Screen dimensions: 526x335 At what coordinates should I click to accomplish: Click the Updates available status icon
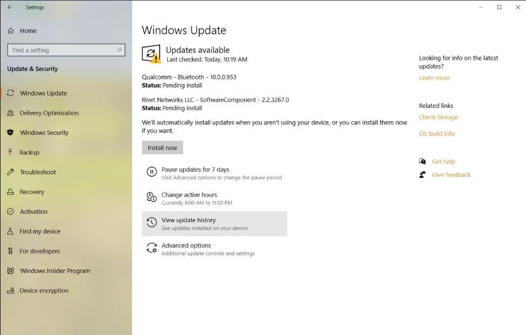coord(151,53)
